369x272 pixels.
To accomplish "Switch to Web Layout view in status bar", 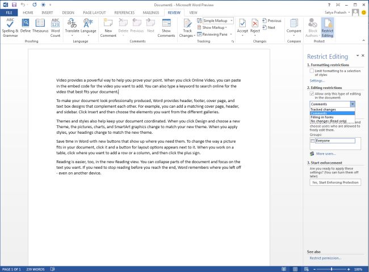I will (x=307, y=269).
